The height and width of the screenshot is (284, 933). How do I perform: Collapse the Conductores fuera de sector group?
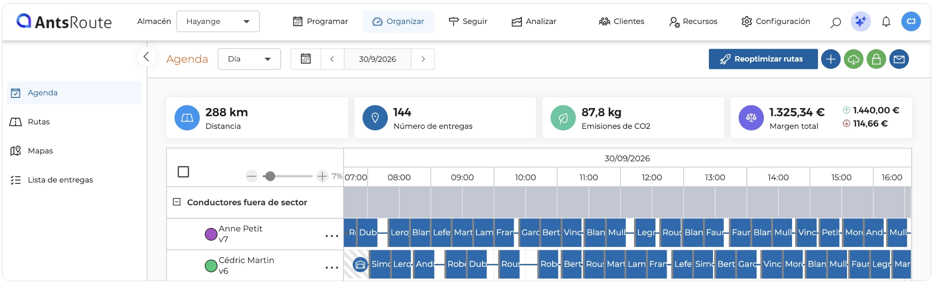tap(177, 202)
